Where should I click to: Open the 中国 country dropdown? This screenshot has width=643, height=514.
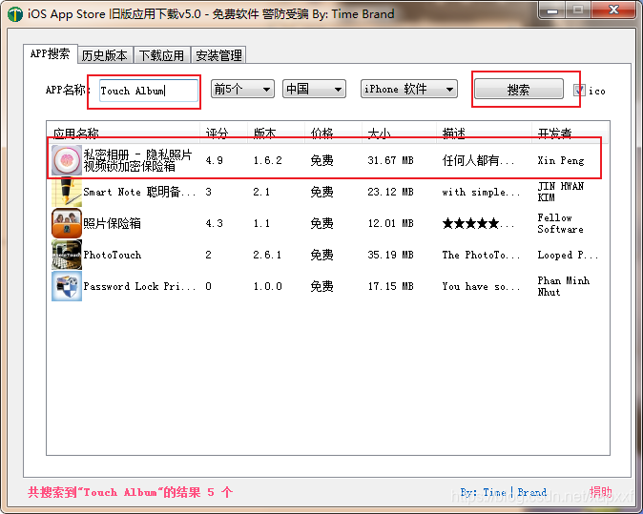coord(314,89)
